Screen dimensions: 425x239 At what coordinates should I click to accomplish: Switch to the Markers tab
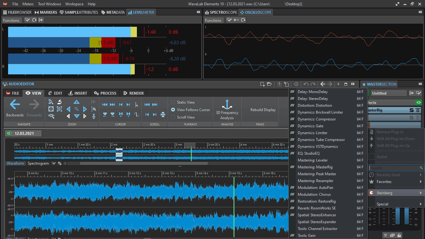coord(46,12)
